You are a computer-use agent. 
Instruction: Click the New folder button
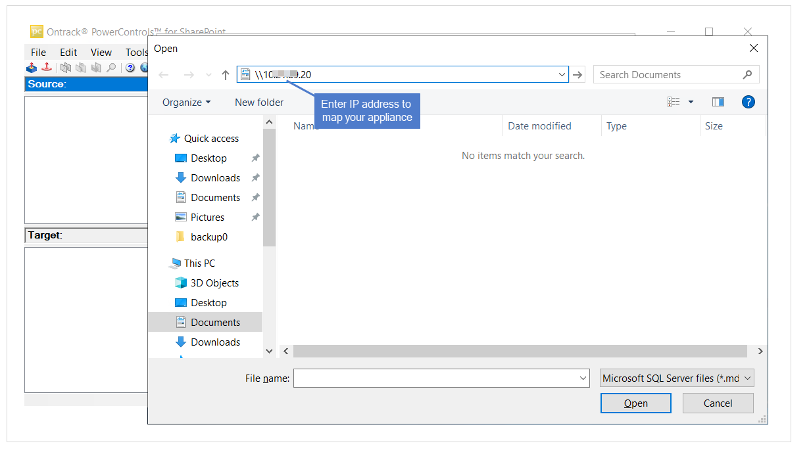tap(259, 103)
